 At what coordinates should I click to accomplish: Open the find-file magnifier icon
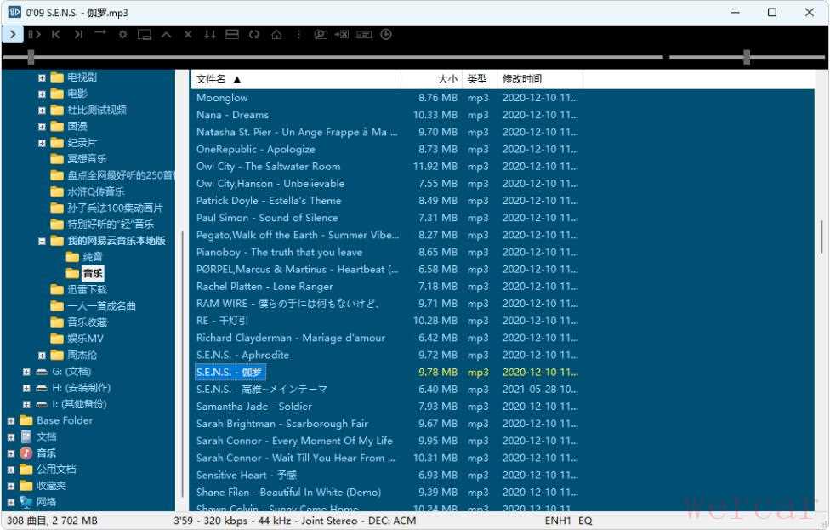tap(321, 35)
